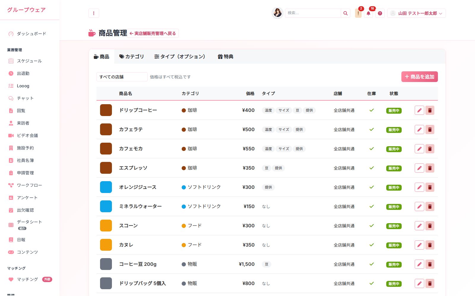The width and height of the screenshot is (475, 296).
Task: Click into the 検索 search field
Action: coord(313,13)
